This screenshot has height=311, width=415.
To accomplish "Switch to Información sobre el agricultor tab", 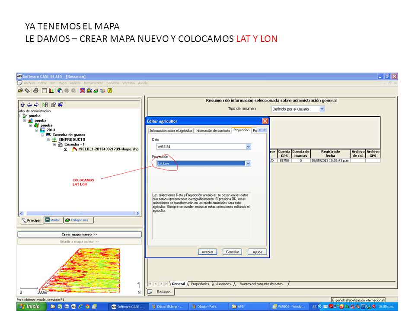I will (171, 130).
